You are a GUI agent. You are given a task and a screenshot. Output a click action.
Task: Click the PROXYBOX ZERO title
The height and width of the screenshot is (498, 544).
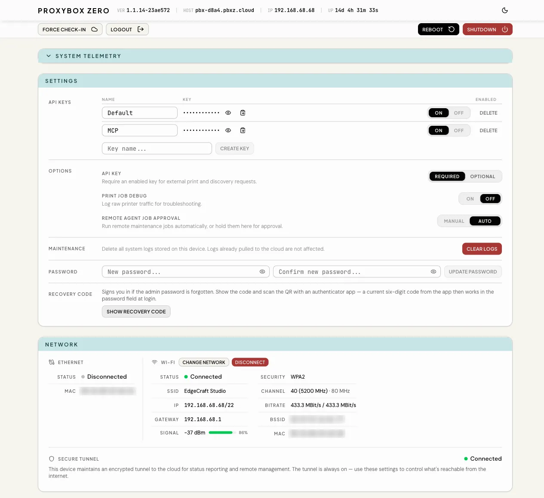coord(74,11)
